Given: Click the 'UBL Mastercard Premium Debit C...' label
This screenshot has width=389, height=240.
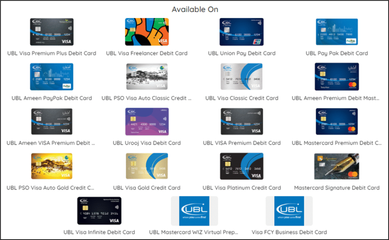Looking at the screenshot, I should 337,143.
